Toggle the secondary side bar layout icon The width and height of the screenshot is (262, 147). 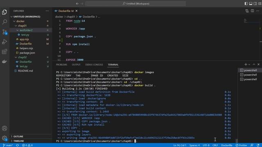tap(255, 4)
